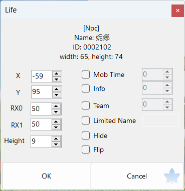The width and height of the screenshot is (185, 191).
Task: Click the Team spinner up arrow
Action: [167, 101]
